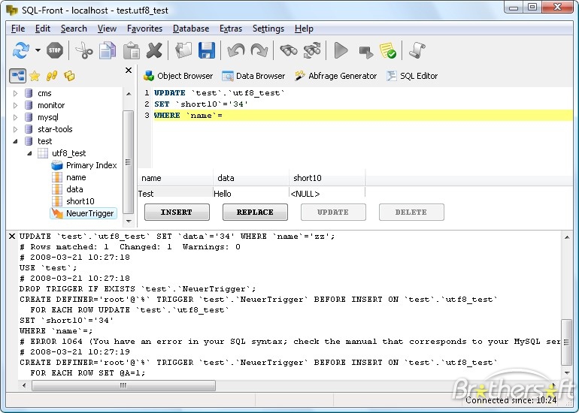
Task: Expand the star-tools database node
Action: click(x=15, y=129)
